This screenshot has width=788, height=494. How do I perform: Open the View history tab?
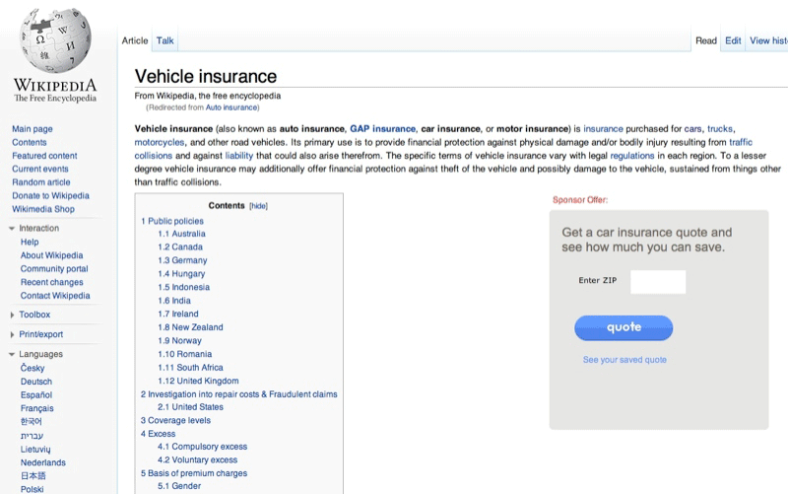click(x=768, y=40)
